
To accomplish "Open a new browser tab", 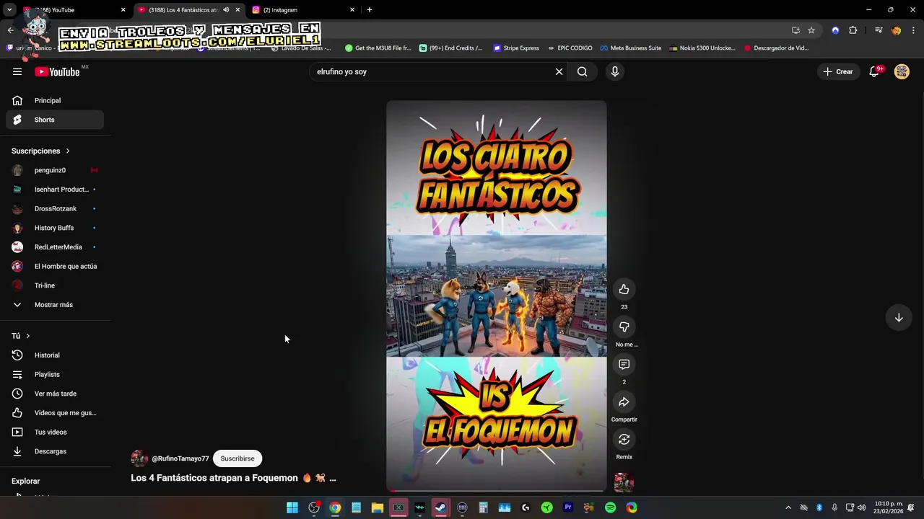I will [370, 9].
